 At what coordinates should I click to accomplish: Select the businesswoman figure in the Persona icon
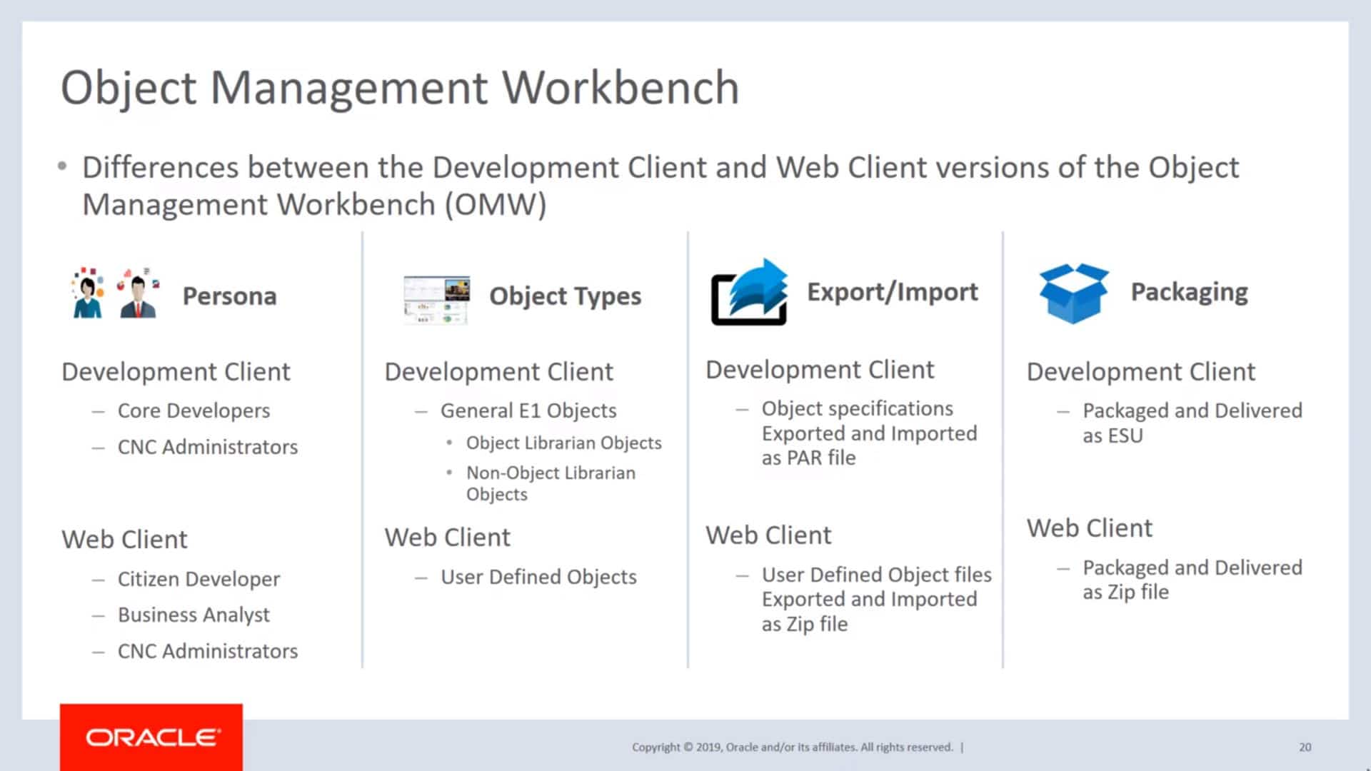click(86, 300)
